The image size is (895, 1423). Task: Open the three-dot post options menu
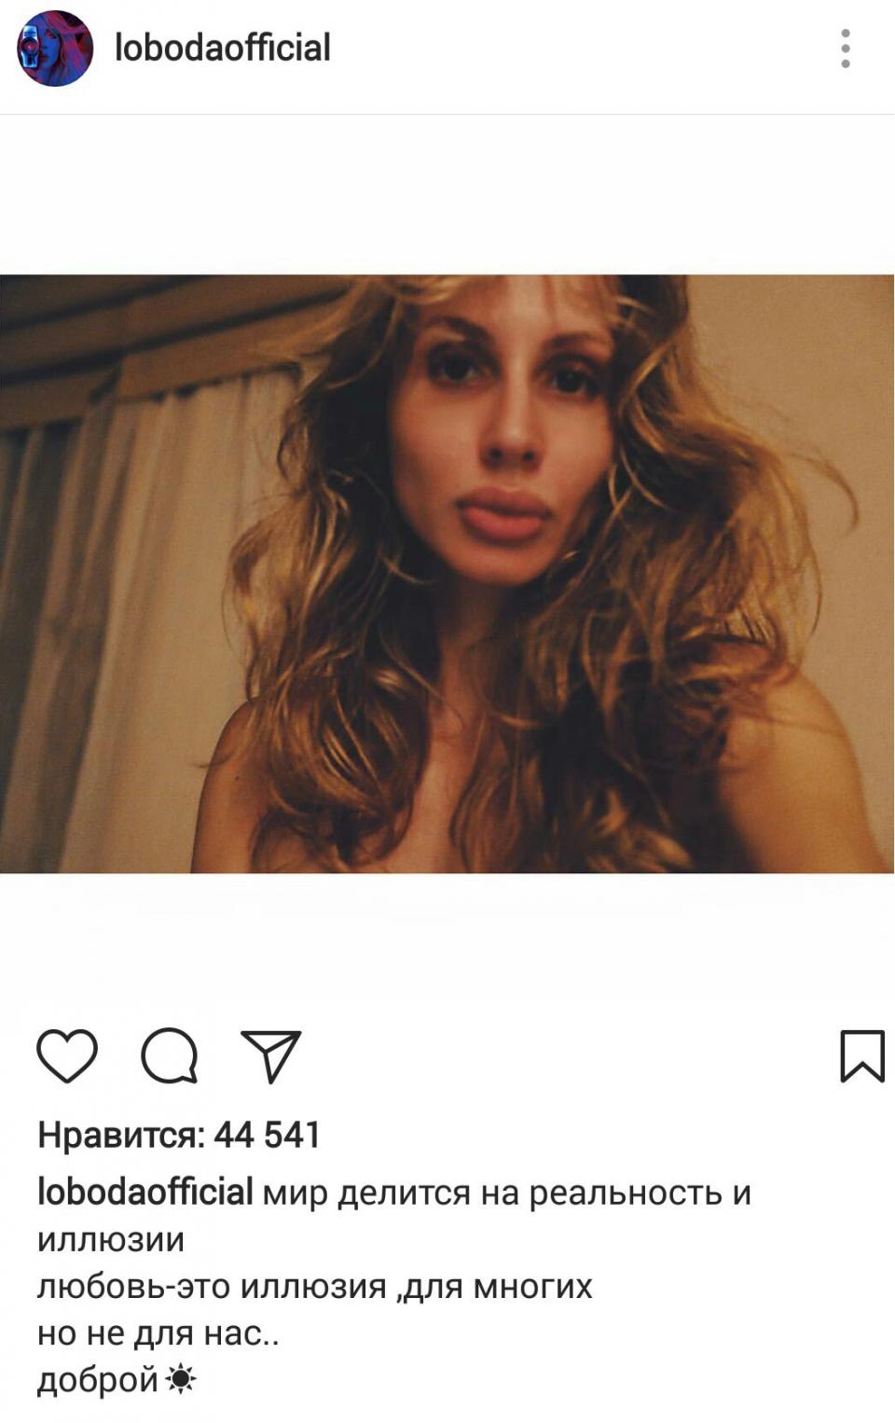[x=846, y=49]
